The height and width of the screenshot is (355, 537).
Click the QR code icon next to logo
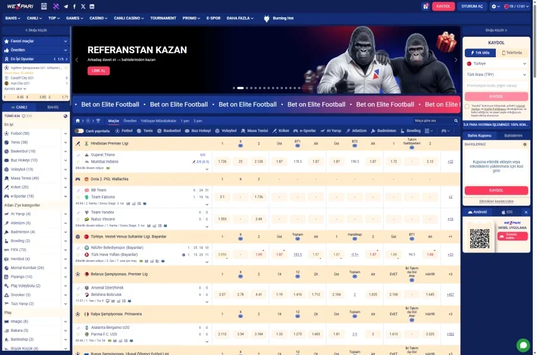point(44,6)
